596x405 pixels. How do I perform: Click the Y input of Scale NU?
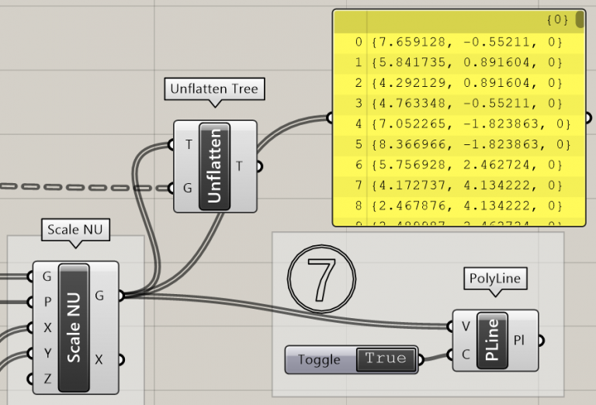tap(47, 353)
